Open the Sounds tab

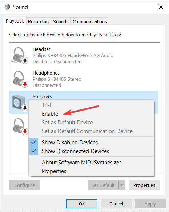coord(61,21)
